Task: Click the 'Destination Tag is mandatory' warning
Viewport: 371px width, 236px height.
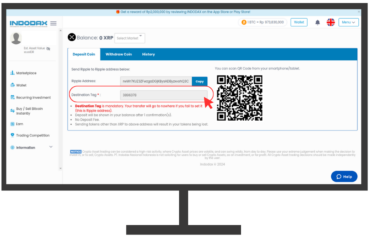Action: tap(139, 108)
